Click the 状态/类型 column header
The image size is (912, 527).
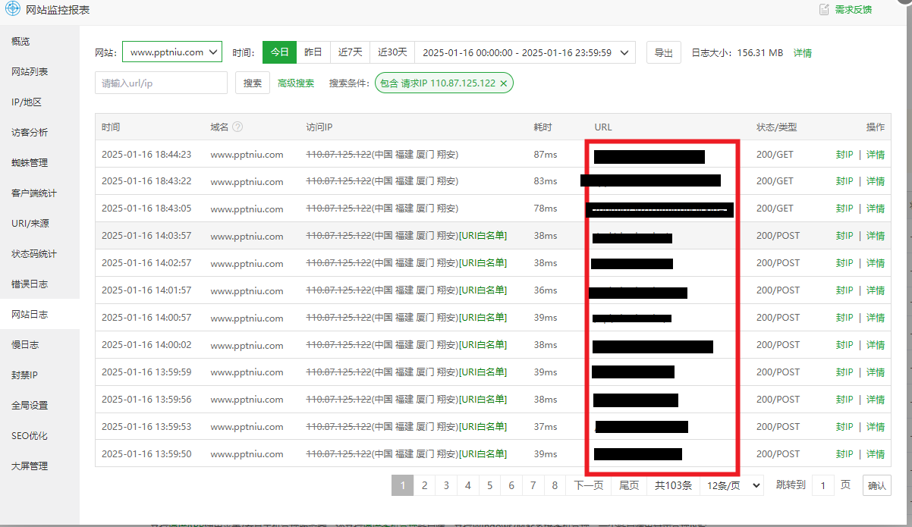click(776, 127)
